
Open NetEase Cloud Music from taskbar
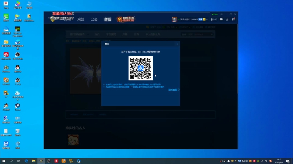click(x=56, y=161)
